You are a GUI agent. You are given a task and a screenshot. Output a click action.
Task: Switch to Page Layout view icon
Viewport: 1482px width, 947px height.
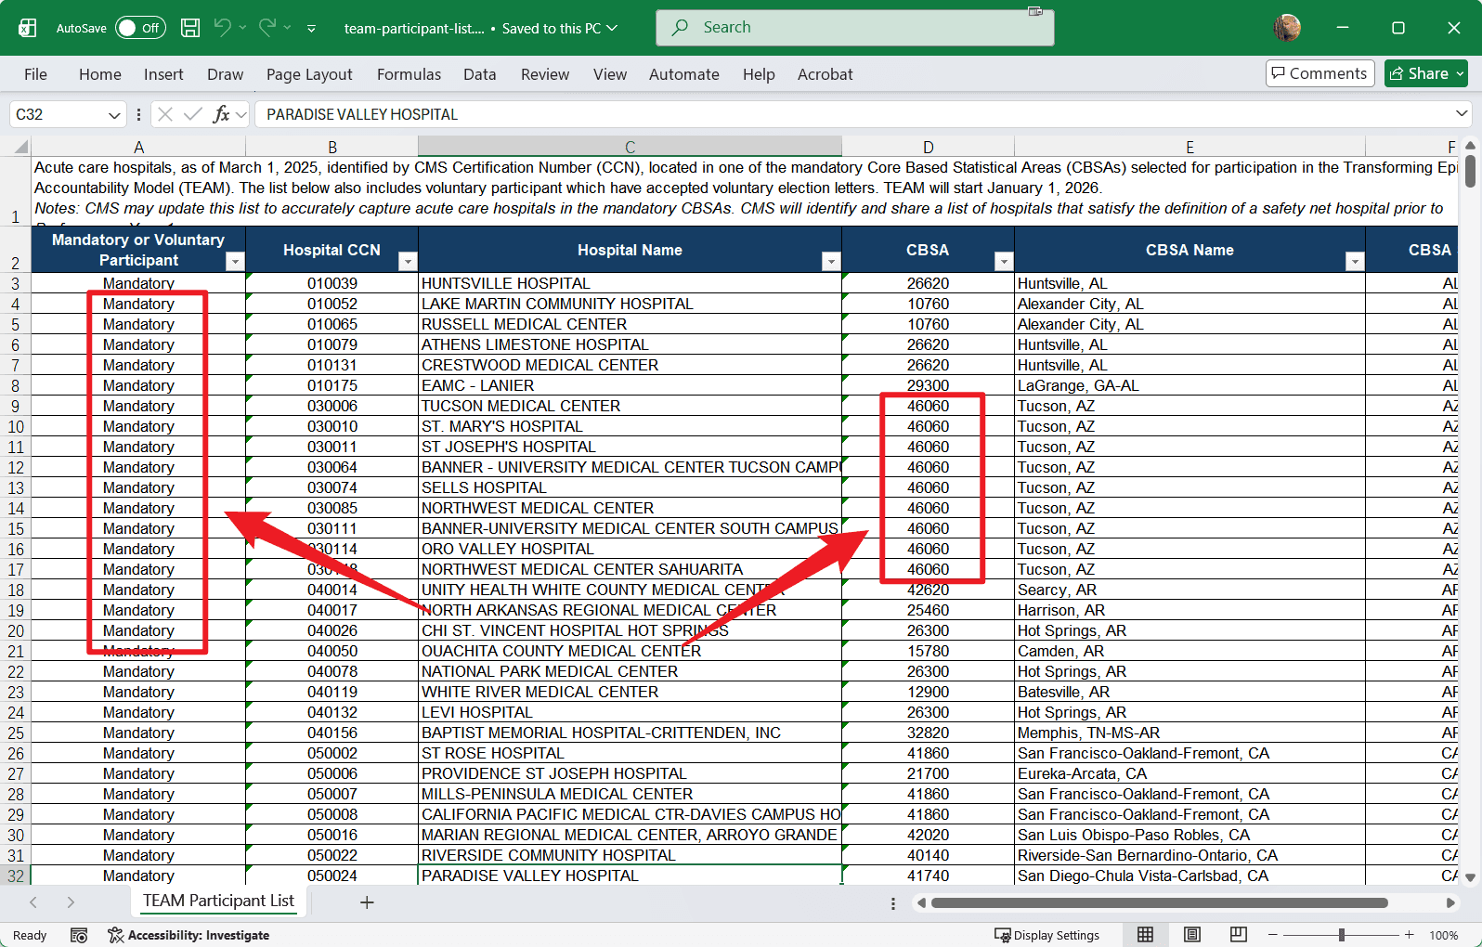pos(1192,935)
